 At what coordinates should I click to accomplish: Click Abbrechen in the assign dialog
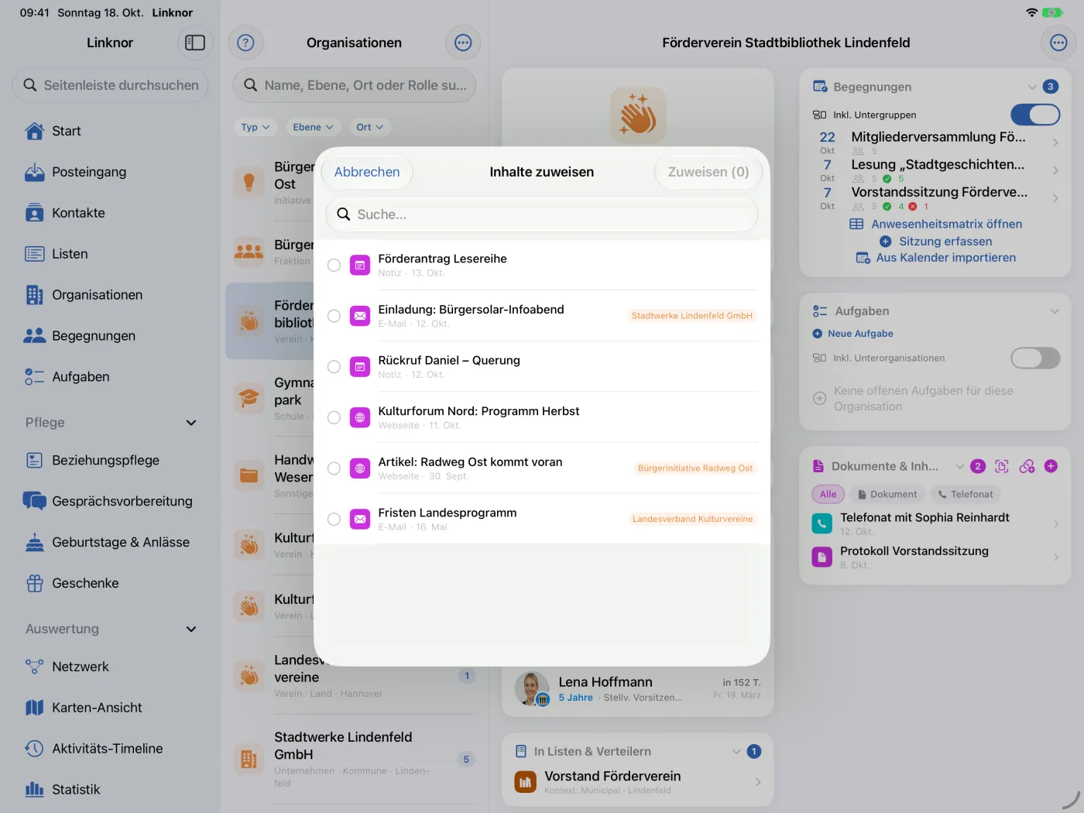[367, 172]
